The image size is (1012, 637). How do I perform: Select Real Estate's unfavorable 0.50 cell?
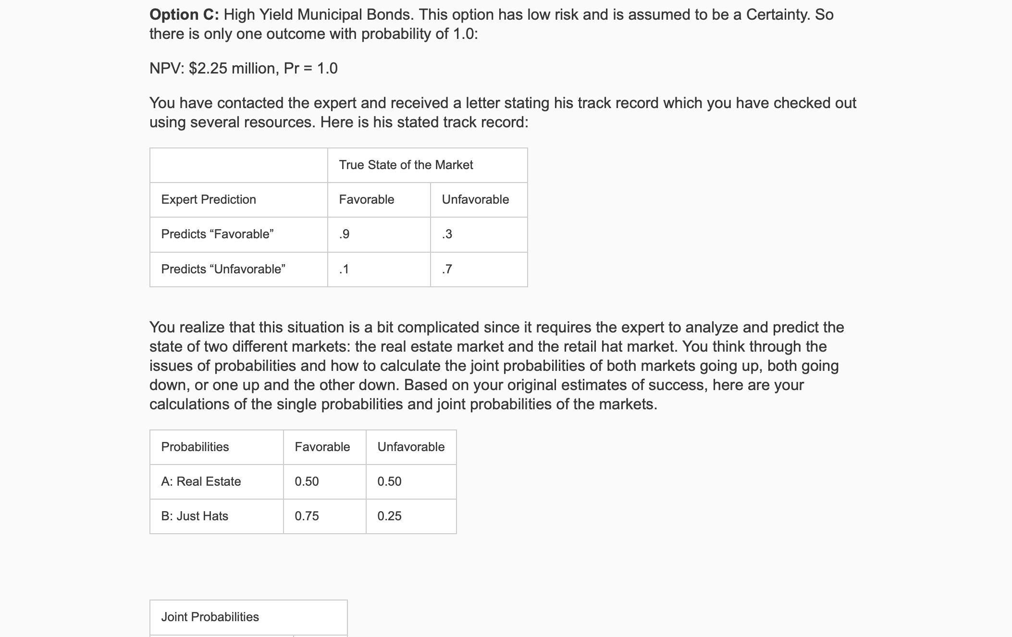click(411, 482)
